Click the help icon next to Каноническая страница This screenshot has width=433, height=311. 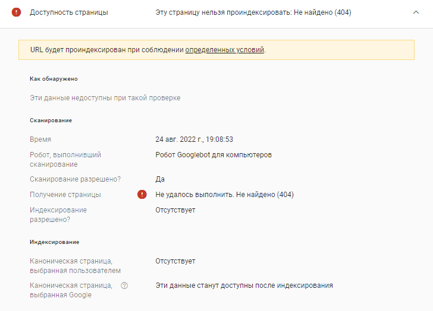click(124, 285)
